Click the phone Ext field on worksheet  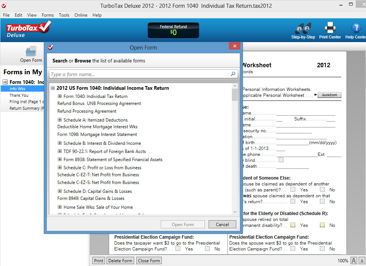334,154
